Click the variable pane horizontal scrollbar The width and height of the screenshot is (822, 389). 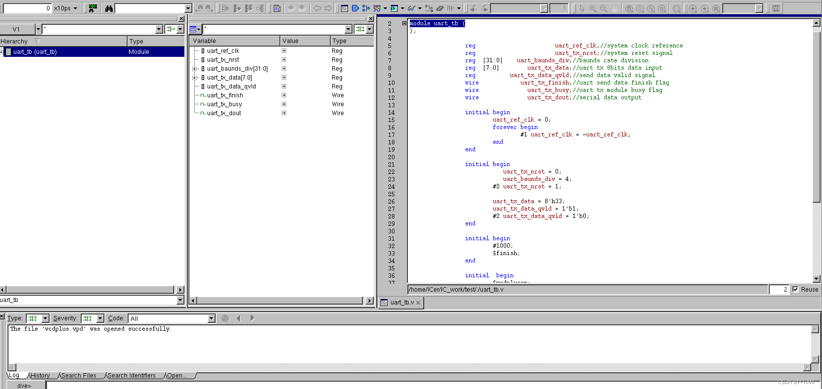tap(282, 301)
